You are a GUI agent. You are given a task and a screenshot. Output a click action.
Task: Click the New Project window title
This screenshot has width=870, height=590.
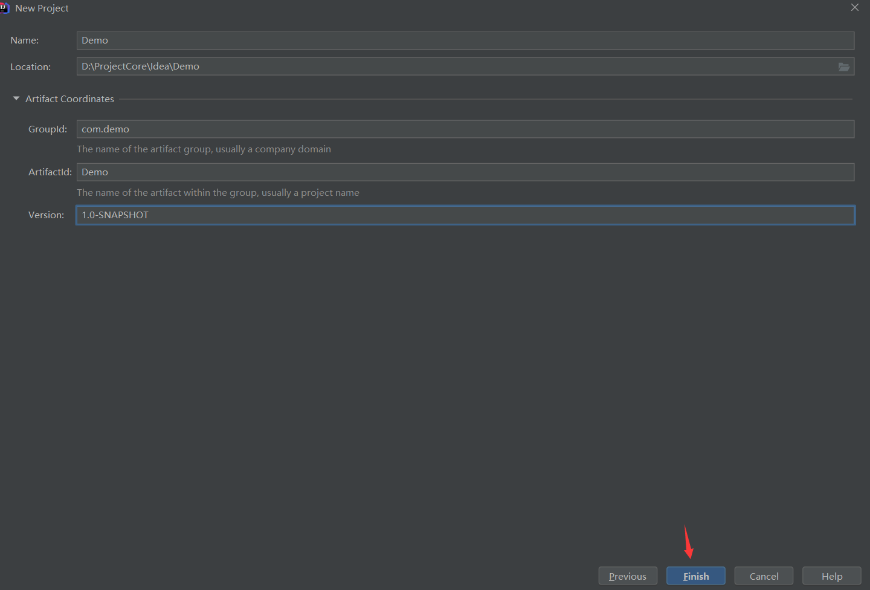click(42, 8)
